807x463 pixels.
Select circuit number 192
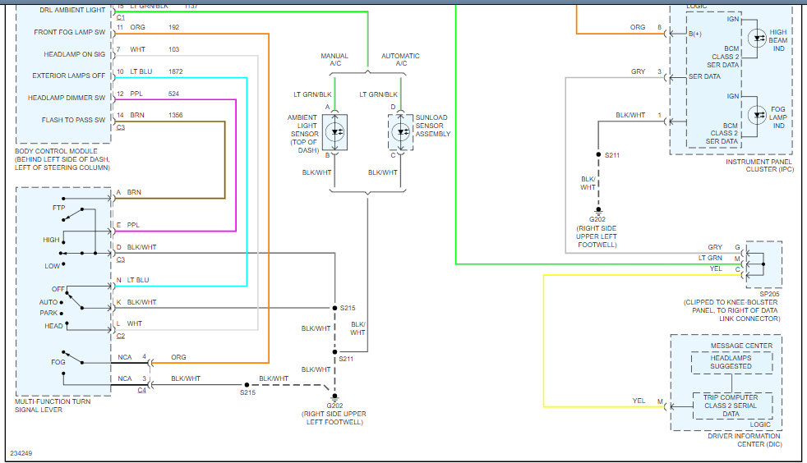174,27
